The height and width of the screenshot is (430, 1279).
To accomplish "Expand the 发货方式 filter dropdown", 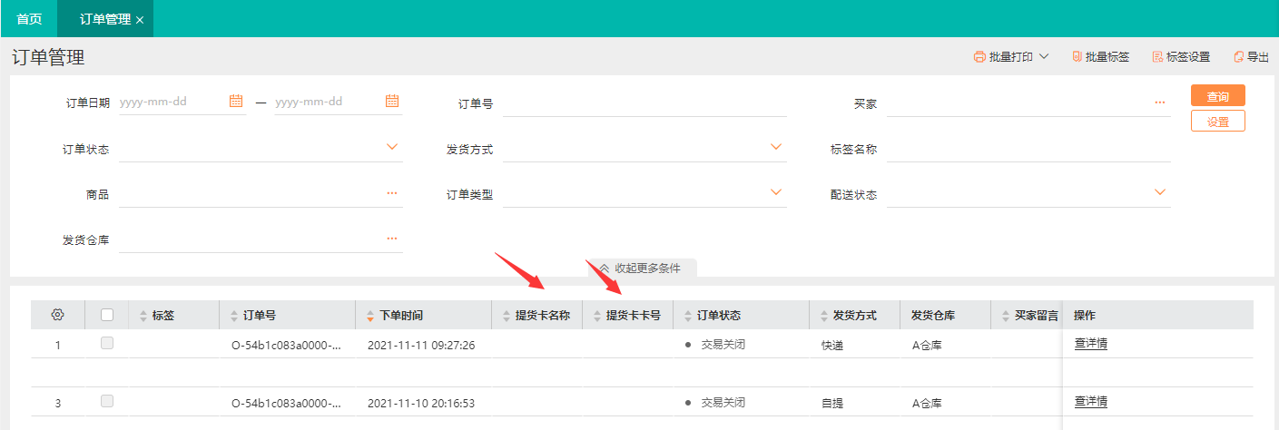I will [776, 147].
